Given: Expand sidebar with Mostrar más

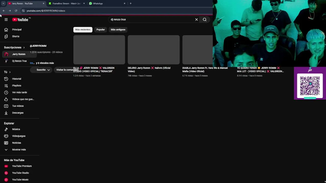Looking at the screenshot, I should 20,150.
